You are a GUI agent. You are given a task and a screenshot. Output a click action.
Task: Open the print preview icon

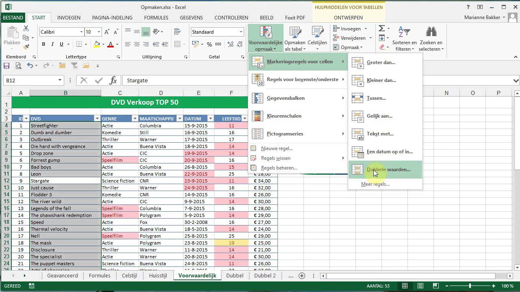tap(18, 66)
